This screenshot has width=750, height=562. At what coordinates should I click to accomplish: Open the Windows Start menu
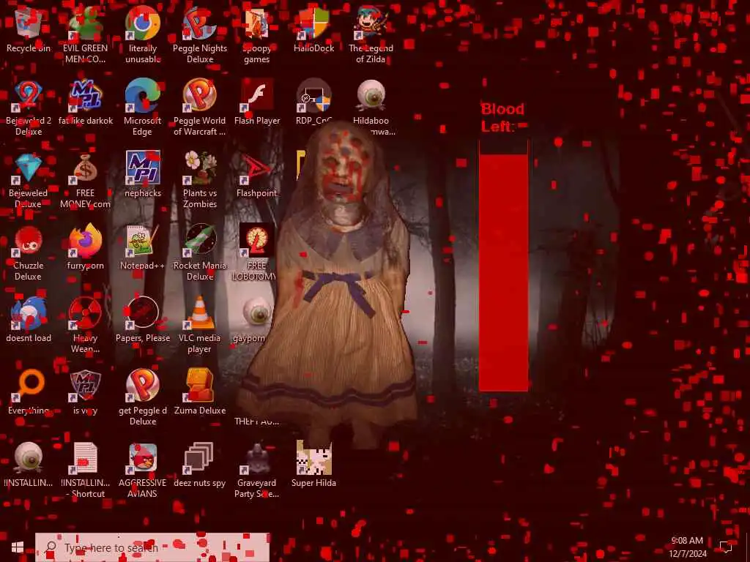pos(18,547)
